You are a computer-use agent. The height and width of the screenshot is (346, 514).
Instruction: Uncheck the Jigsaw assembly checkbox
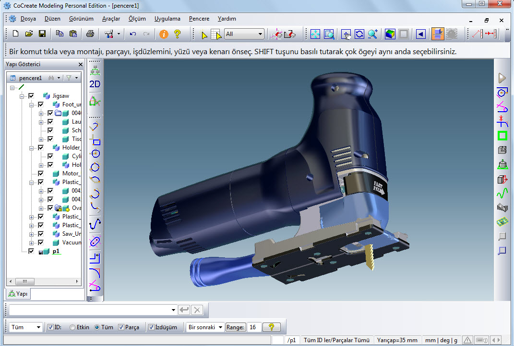(x=31, y=96)
